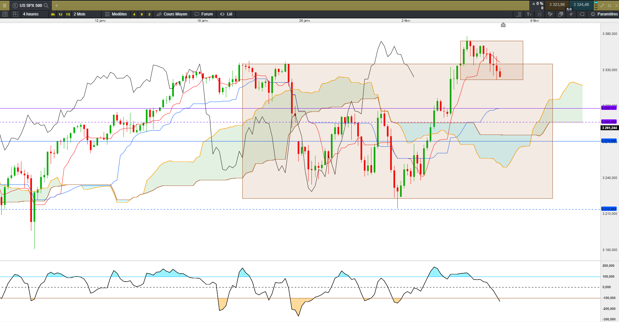Open the hamburger main menu

coord(5,5)
